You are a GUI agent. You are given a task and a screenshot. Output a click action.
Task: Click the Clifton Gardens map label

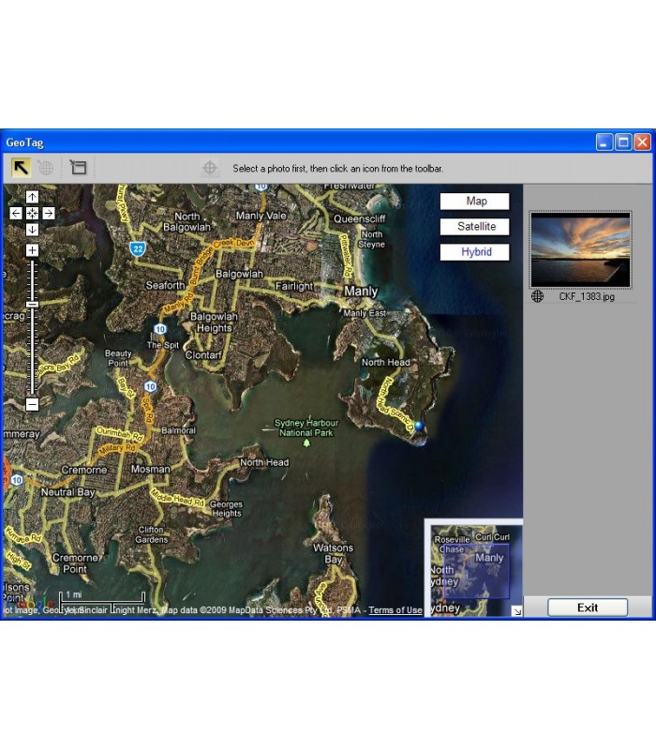tap(151, 534)
